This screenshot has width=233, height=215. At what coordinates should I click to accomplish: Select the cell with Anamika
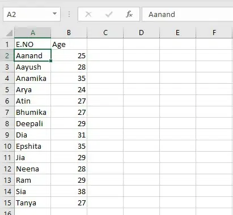[33, 78]
